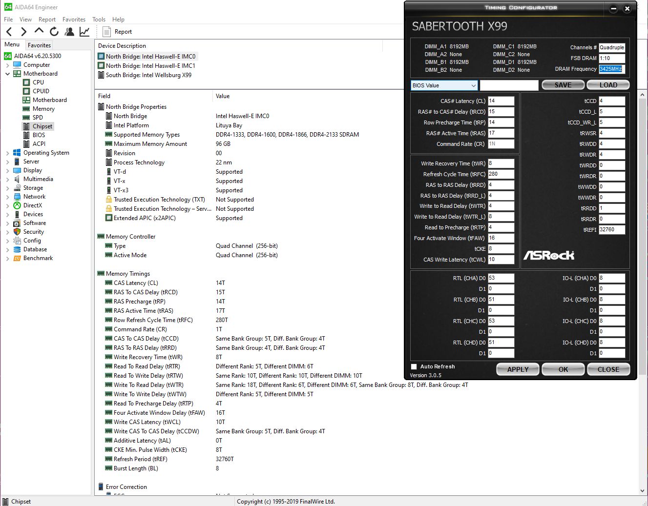Click LOAD in Timing Configurator

tap(608, 85)
